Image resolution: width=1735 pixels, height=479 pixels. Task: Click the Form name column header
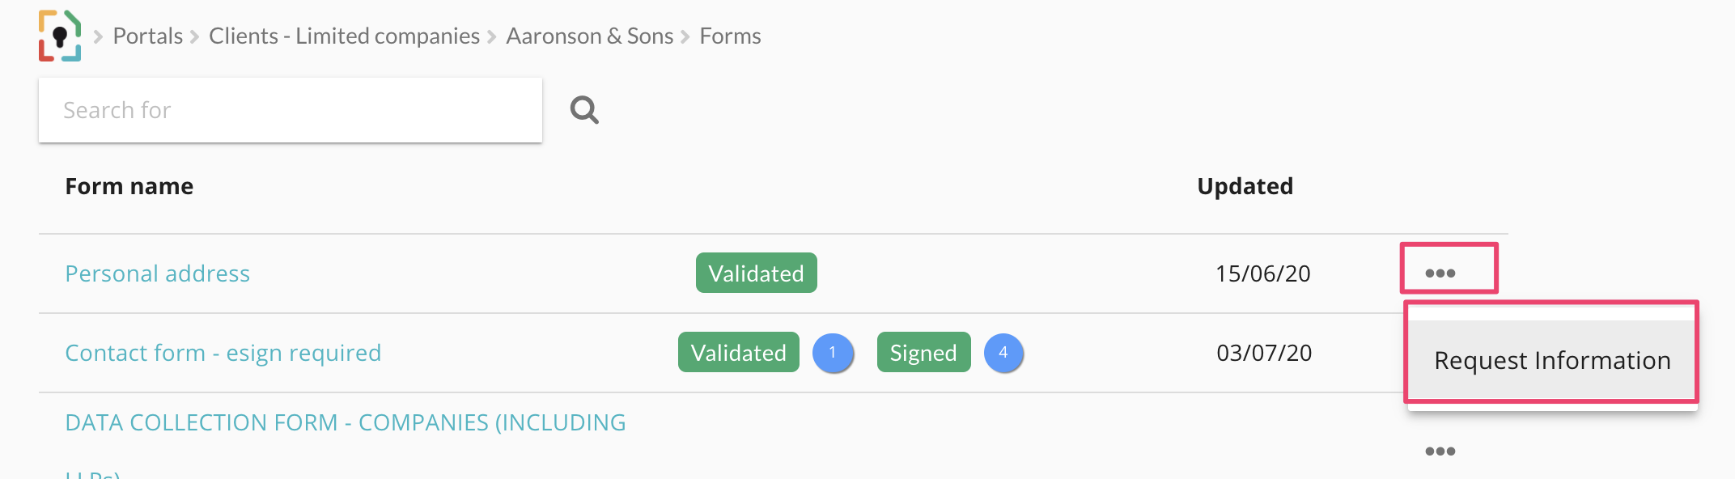coord(129,186)
